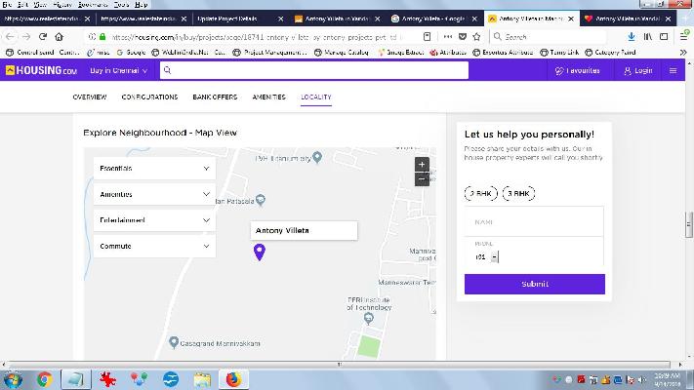Close the Update Project Details tab

click(280, 19)
